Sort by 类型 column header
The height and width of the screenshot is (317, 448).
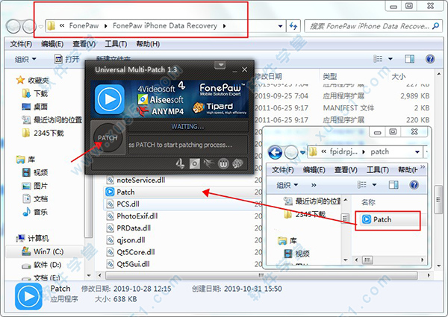coord(330,77)
